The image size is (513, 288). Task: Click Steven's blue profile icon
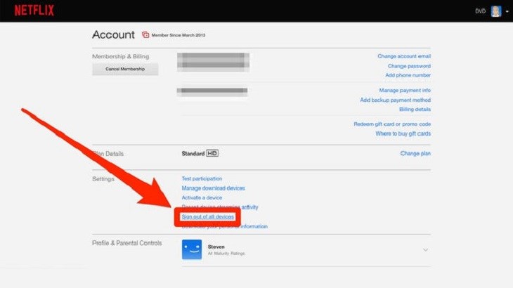click(192, 249)
